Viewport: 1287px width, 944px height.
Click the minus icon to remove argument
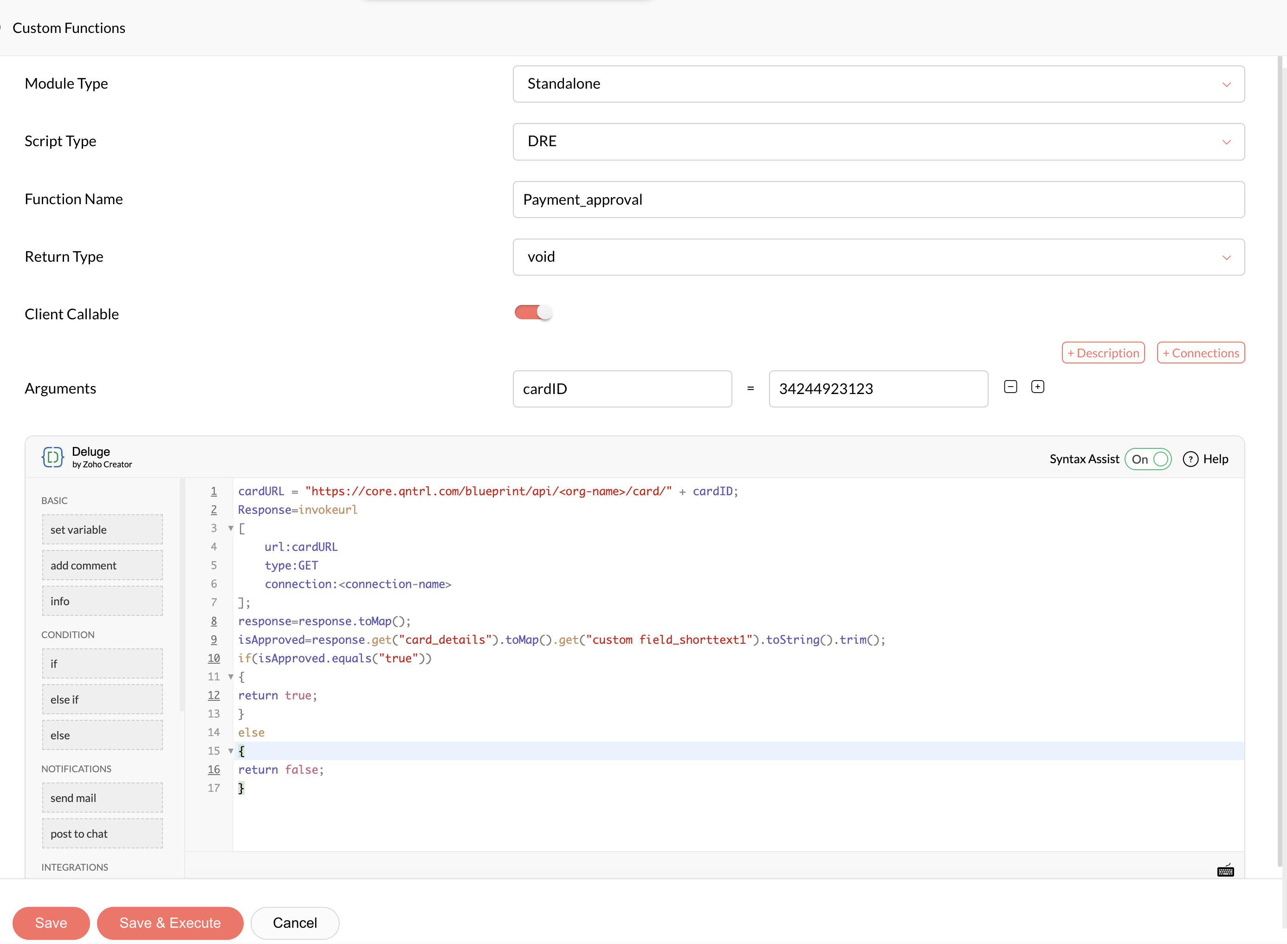tap(1010, 387)
